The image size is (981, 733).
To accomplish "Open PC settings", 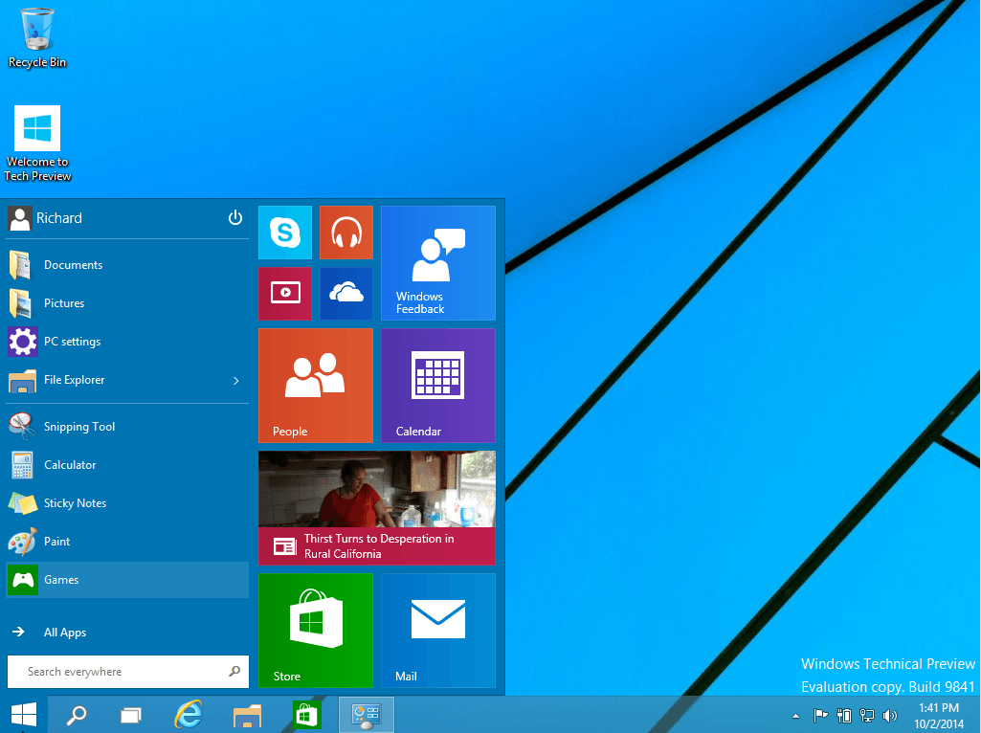I will 127,342.
